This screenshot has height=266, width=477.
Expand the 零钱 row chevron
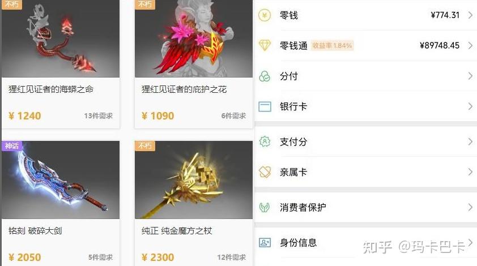tap(470, 15)
